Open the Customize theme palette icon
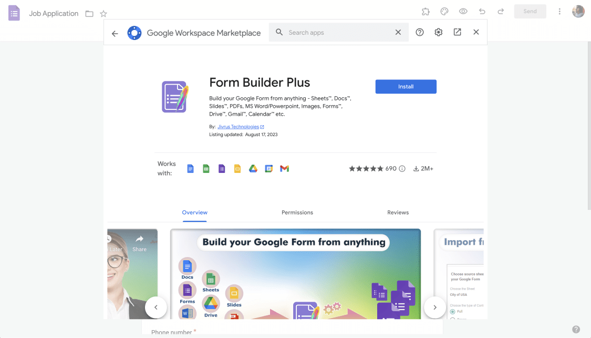Screen dimensions: 591x338 tap(444, 11)
